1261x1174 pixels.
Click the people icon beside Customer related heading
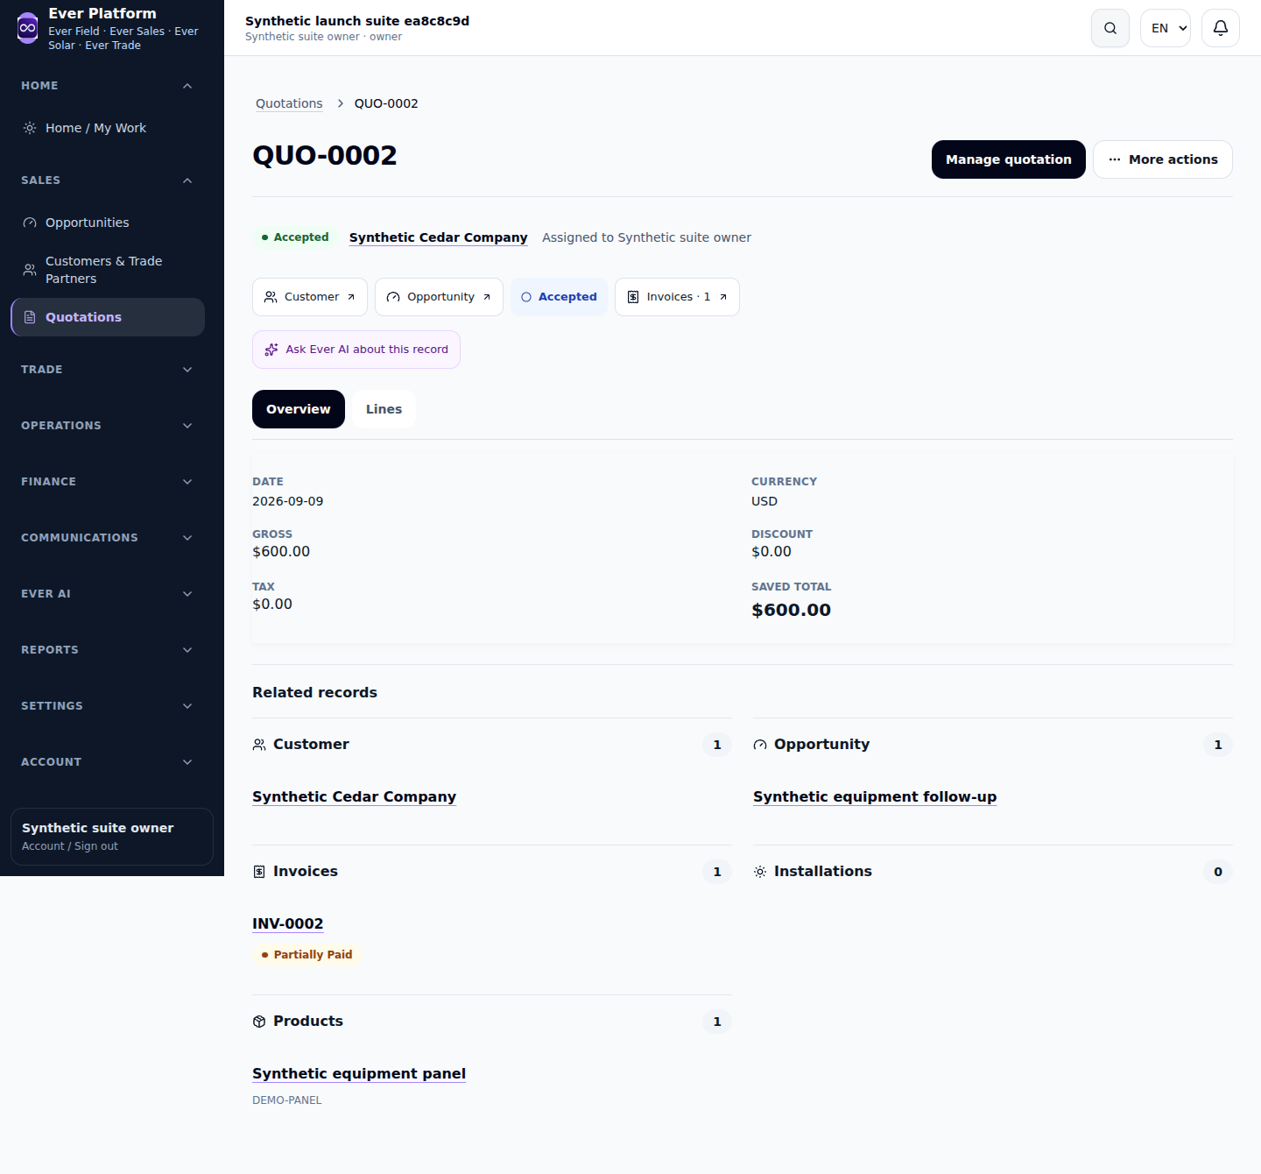click(259, 745)
